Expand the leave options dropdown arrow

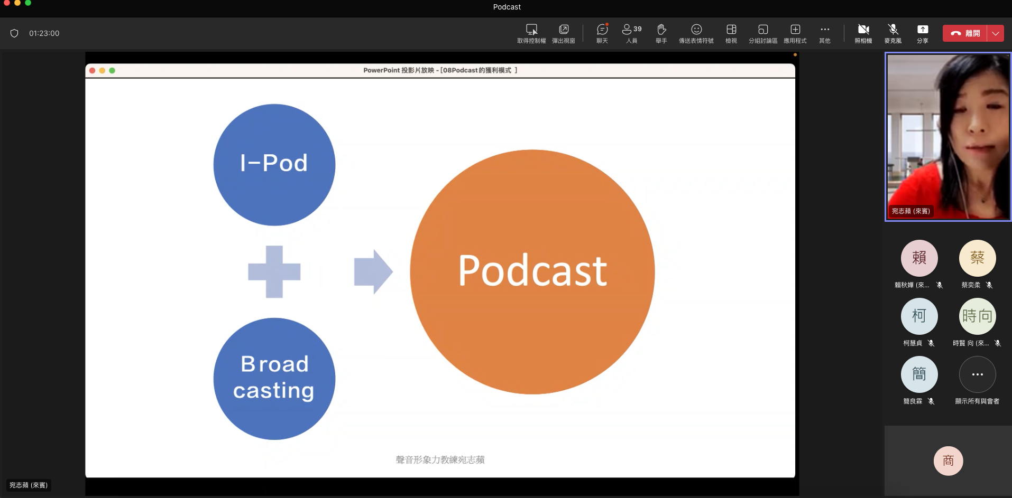[996, 33]
